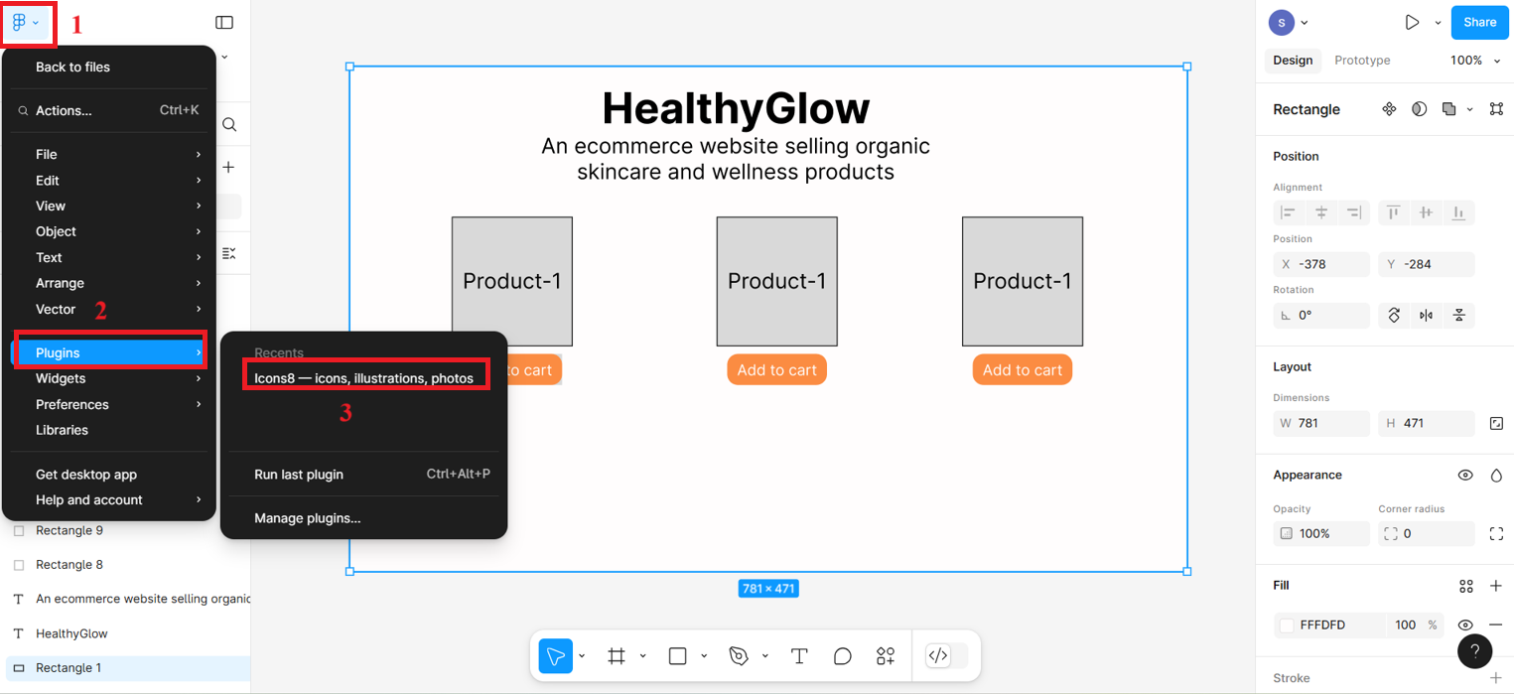Open the Plugins menu item
The height and width of the screenshot is (694, 1514).
109,352
